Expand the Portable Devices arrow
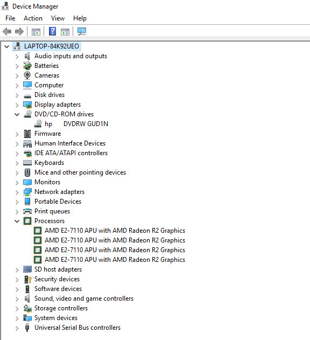The height and width of the screenshot is (340, 310). tap(17, 202)
